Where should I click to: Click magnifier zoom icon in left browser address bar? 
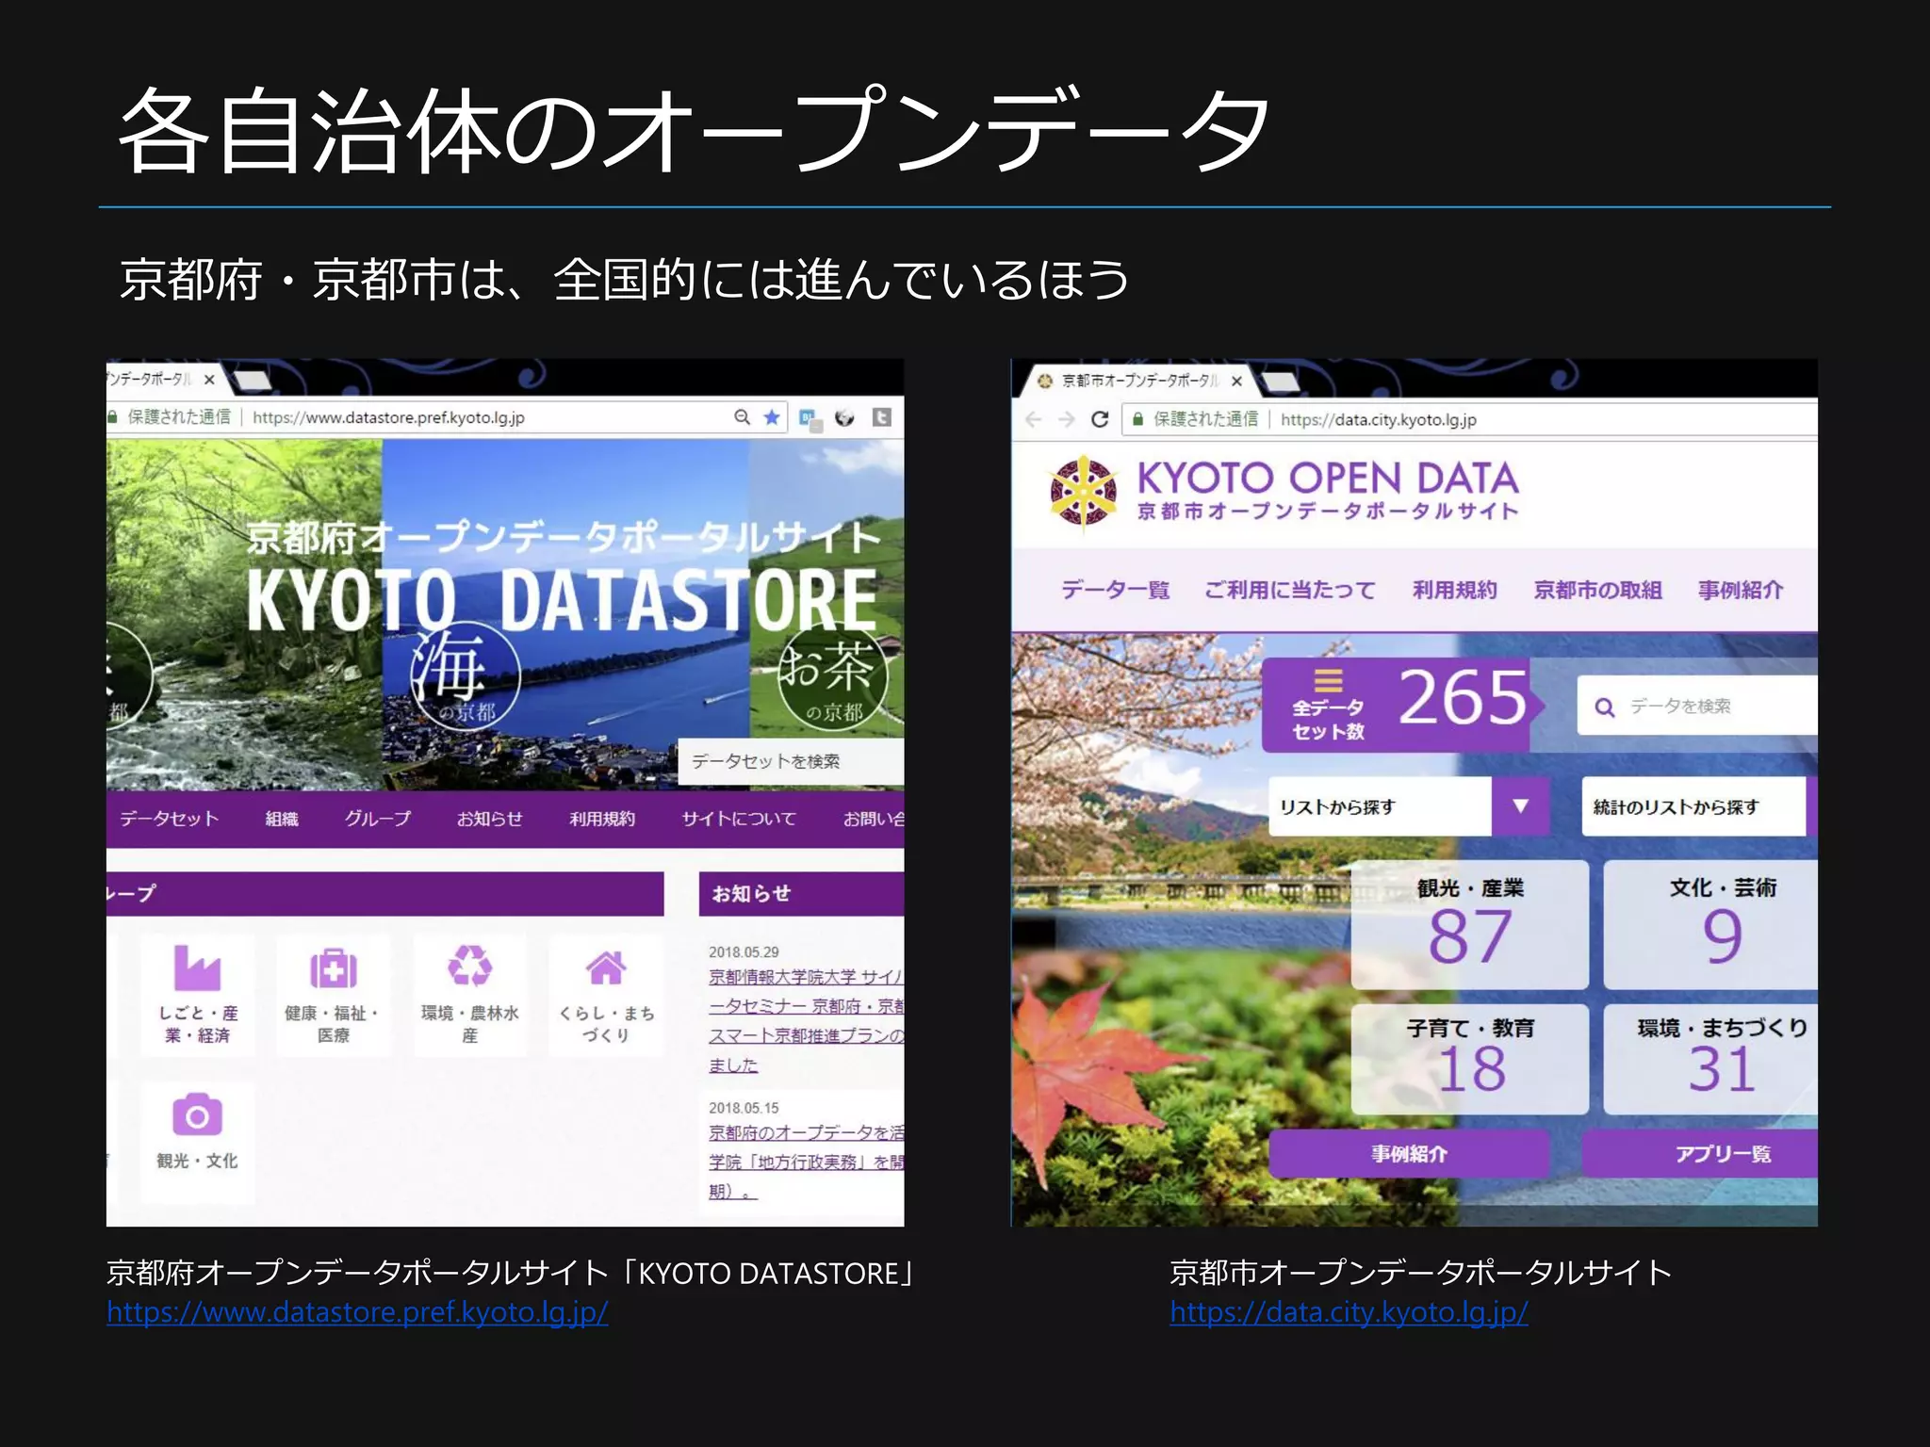pos(743,417)
